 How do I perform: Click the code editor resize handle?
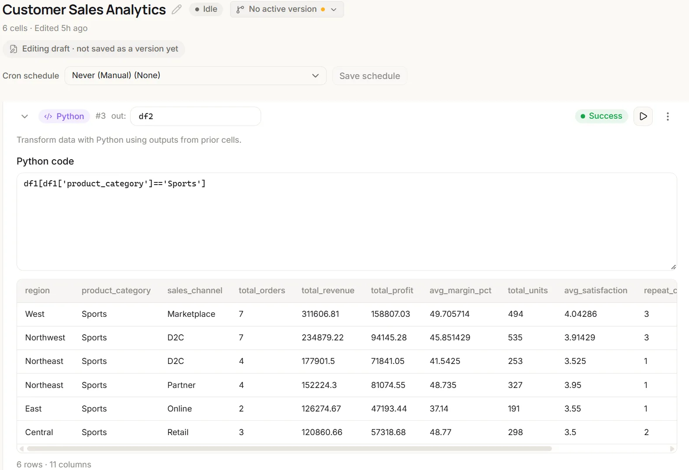[673, 267]
